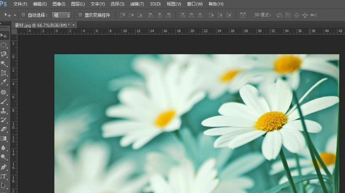The image size is (345, 193).
Task: Choose 3D mode pan object icon
Action: pos(296,15)
